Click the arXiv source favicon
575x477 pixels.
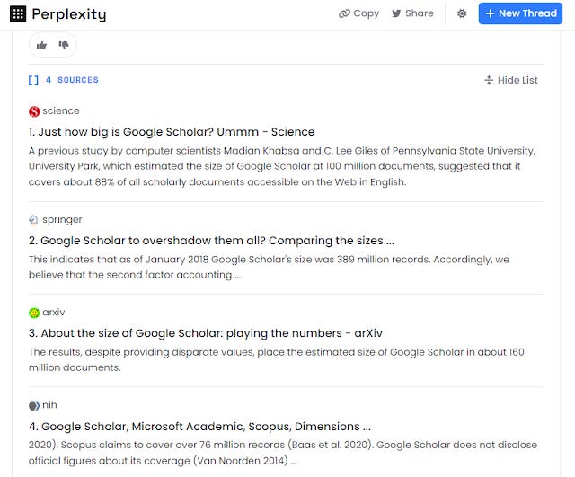pyautogui.click(x=34, y=313)
